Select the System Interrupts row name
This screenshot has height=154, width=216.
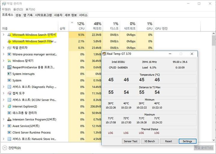[x=23, y=74]
